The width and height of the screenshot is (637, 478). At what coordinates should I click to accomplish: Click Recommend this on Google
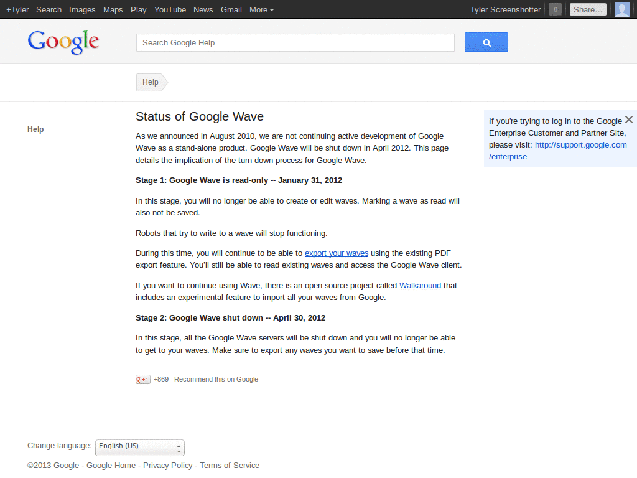216,379
